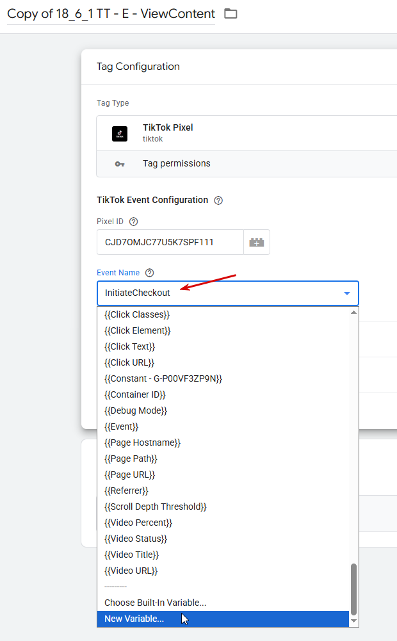This screenshot has height=641, width=397.
Task: Click the TikTok Pixel logo icon
Action: coord(120,133)
